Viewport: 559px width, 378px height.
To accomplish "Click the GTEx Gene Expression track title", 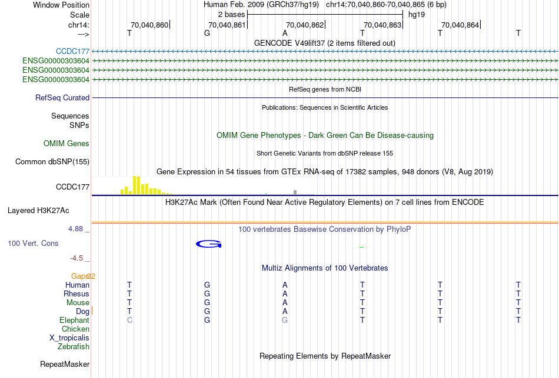I will 325,172.
